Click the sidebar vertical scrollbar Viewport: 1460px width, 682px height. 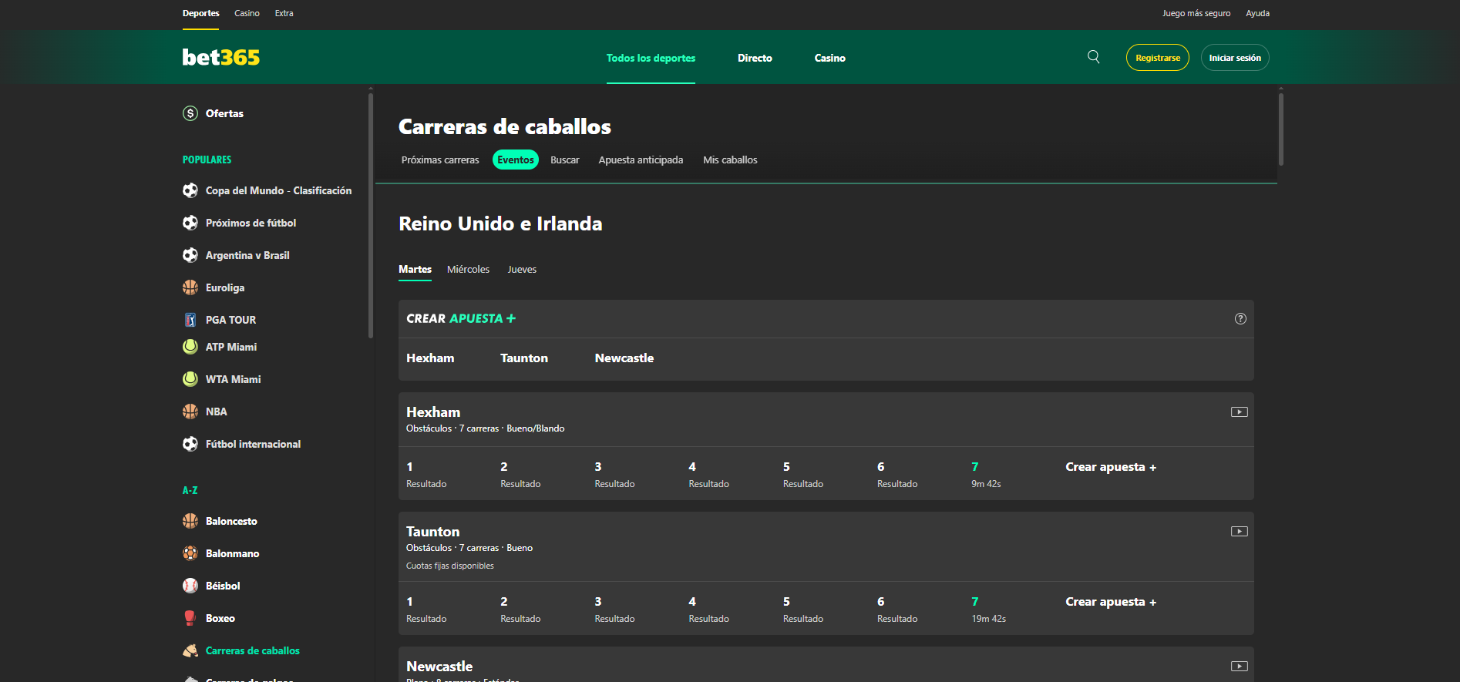point(371,214)
